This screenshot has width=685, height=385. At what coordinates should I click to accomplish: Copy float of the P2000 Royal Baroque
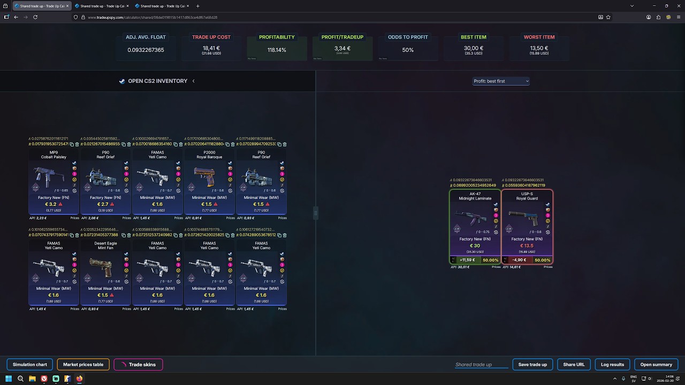(227, 144)
